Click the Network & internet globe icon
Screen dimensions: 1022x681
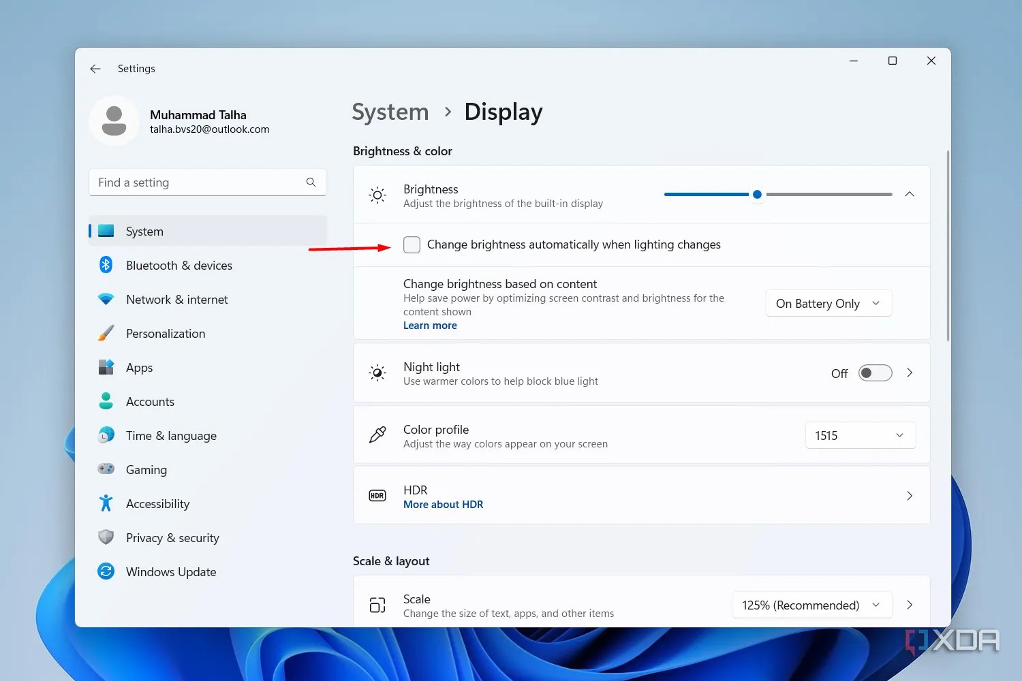pos(106,299)
